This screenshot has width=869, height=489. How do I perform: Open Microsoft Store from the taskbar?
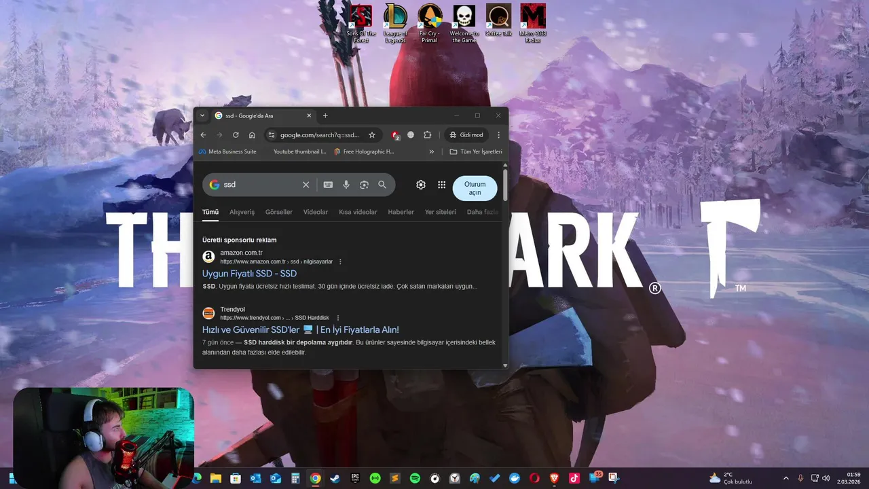pyautogui.click(x=236, y=478)
